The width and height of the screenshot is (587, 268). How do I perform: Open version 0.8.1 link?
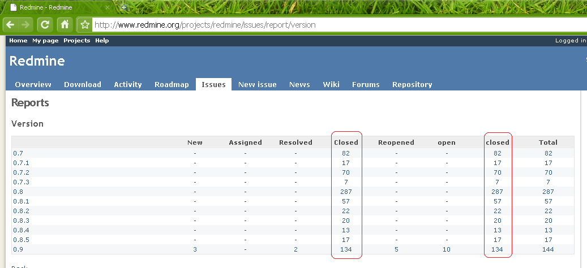coord(21,201)
